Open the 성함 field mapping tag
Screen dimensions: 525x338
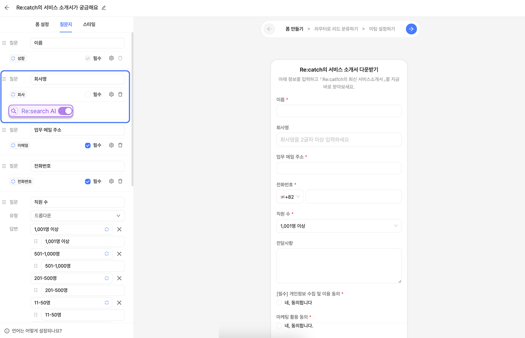(x=18, y=58)
